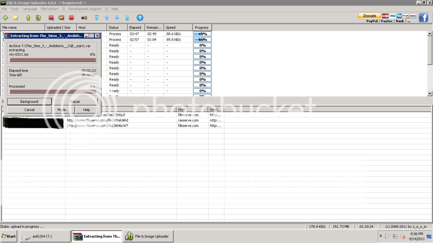The width and height of the screenshot is (433, 243).
Task: Click the Mode... button in extraction dialog
Action: 63,110
